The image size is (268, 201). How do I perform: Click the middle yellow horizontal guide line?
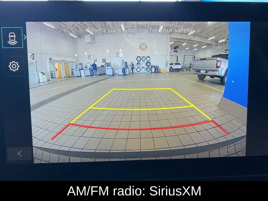(142, 108)
